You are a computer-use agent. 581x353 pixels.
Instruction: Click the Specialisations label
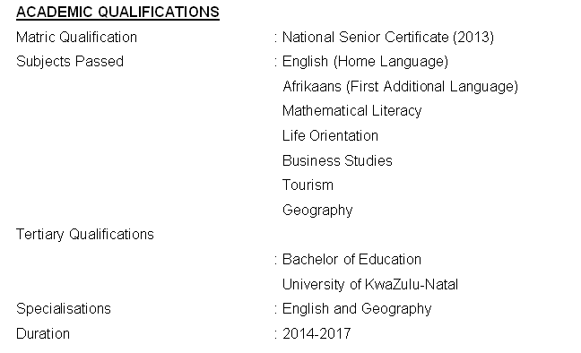tap(64, 309)
